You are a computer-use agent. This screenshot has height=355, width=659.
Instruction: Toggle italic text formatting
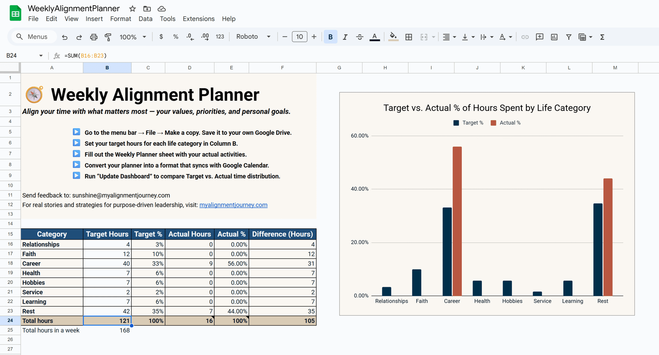[x=345, y=37]
